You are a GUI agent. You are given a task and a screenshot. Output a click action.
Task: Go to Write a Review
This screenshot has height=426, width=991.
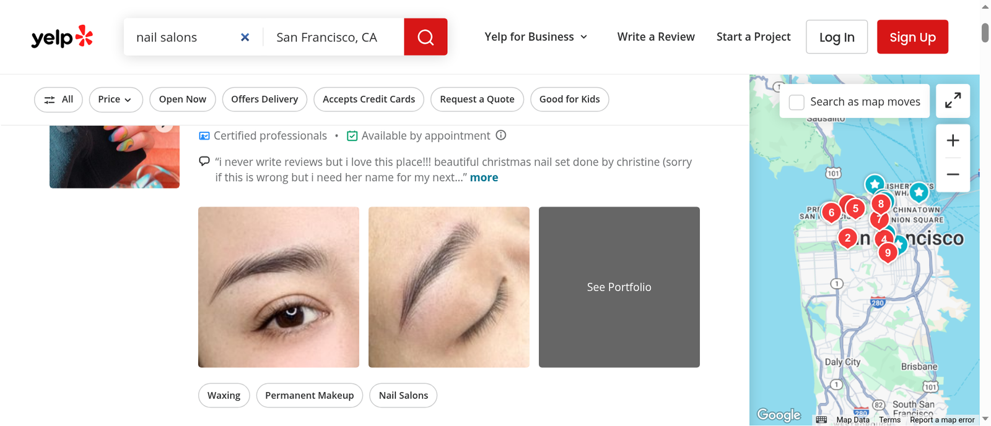point(656,37)
